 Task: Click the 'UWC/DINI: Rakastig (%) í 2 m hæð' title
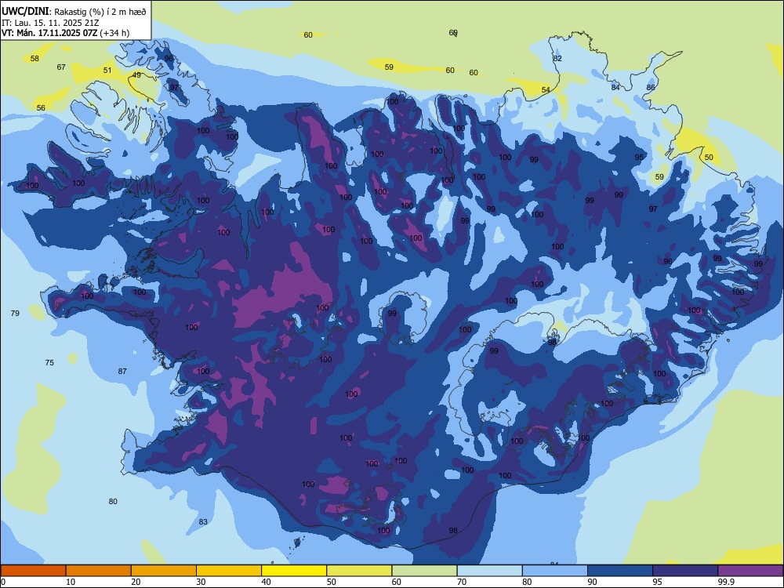click(74, 12)
